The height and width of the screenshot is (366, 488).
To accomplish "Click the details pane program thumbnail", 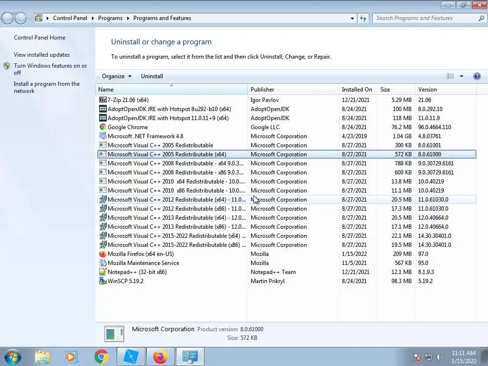I will tap(114, 334).
